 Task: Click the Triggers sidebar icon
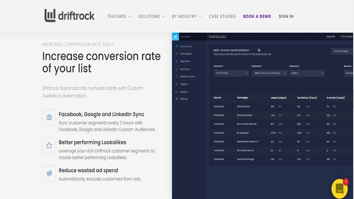click(x=177, y=84)
